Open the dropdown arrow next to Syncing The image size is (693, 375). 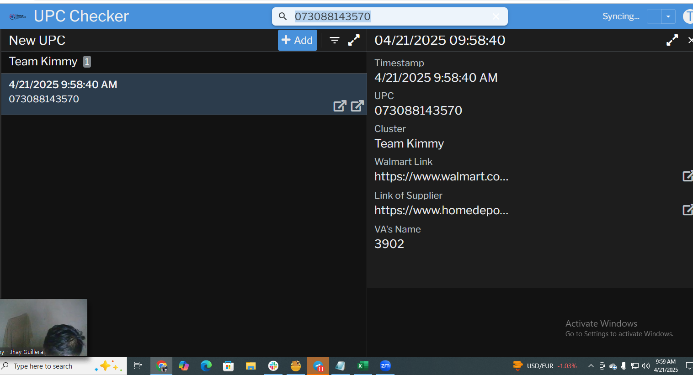pos(668,16)
